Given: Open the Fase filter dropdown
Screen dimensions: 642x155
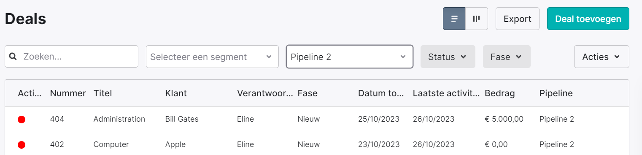Looking at the screenshot, I should 507,57.
